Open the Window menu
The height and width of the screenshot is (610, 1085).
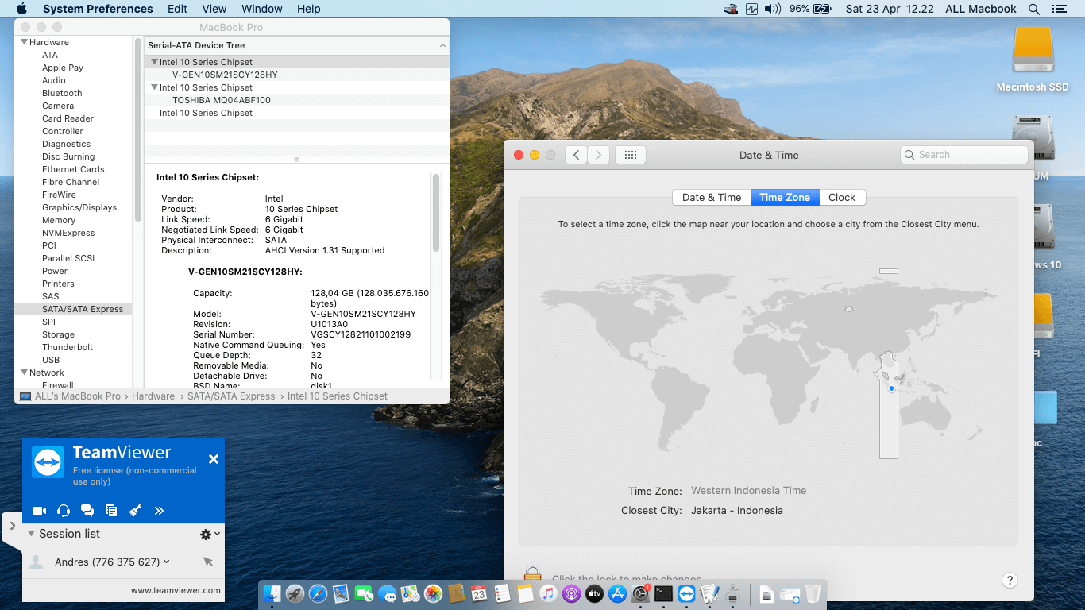(261, 9)
